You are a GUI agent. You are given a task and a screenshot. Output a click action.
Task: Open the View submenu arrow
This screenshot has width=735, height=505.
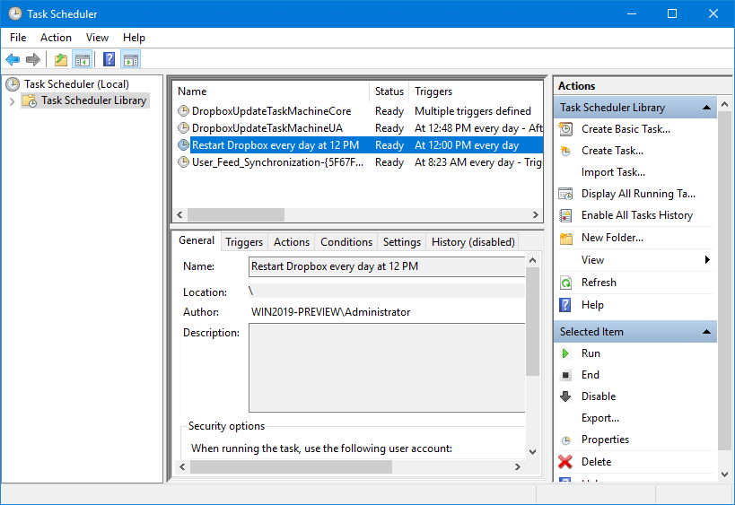707,259
